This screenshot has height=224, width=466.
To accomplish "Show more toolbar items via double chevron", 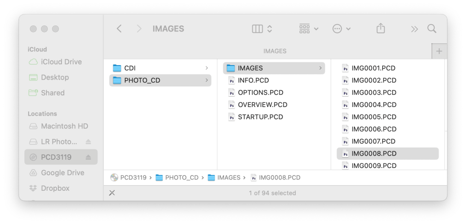I will pos(414,29).
